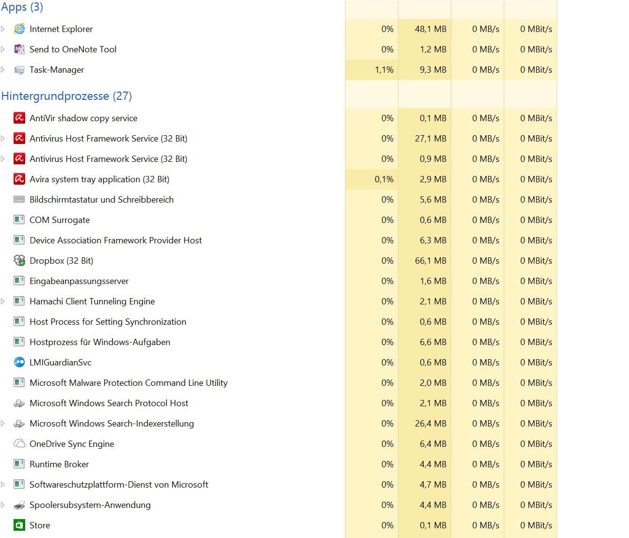Click the Task-Manager app icon
629x538 pixels.
tap(19, 70)
